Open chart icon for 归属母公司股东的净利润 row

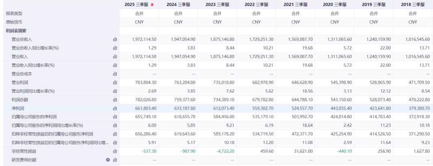115,117
